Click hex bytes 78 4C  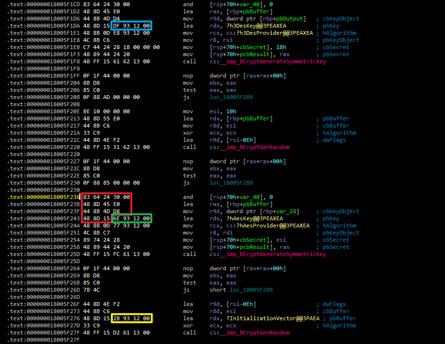[91, 290]
